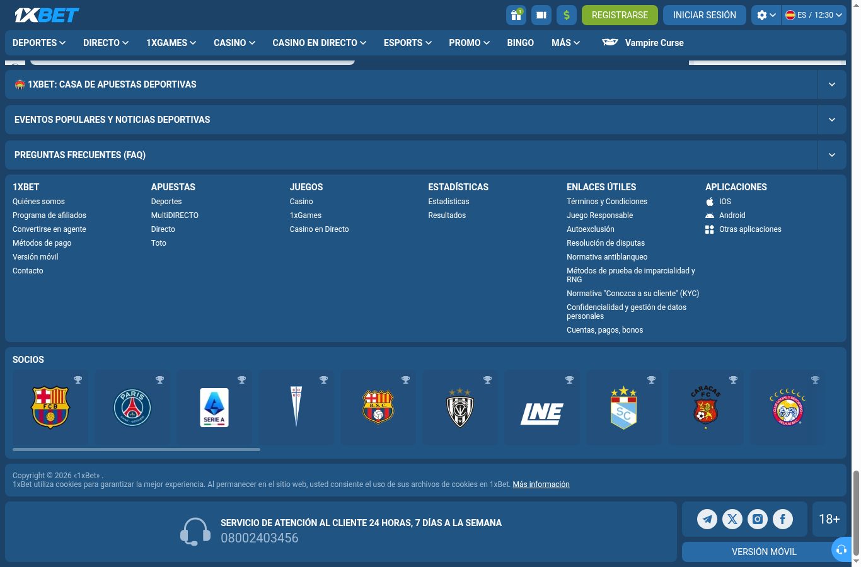
Task: Open Club Social y Deportivo partner logo
Action: tap(788, 408)
